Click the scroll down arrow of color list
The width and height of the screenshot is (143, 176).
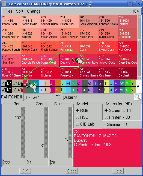point(140,78)
